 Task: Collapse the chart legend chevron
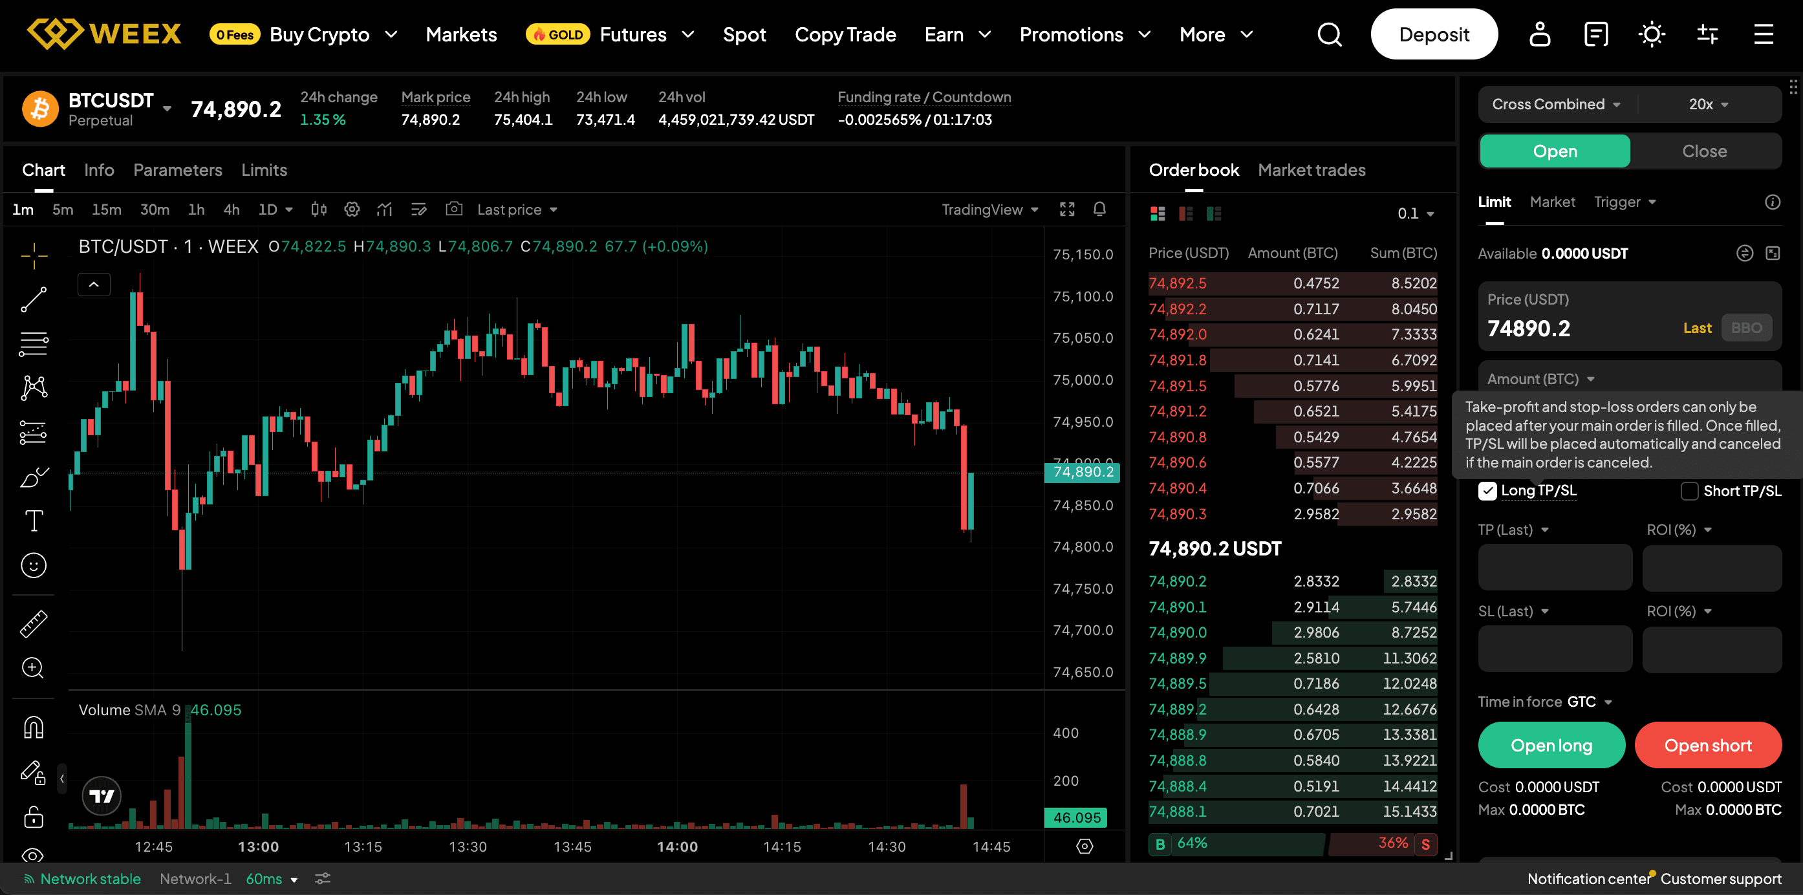click(x=94, y=284)
